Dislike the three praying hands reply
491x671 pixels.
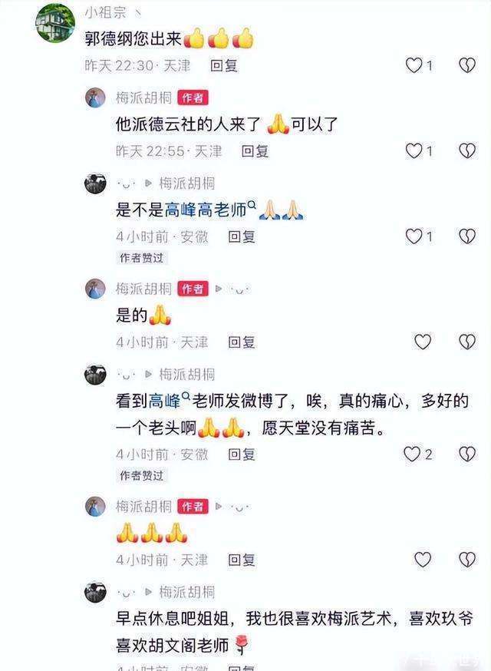[467, 560]
